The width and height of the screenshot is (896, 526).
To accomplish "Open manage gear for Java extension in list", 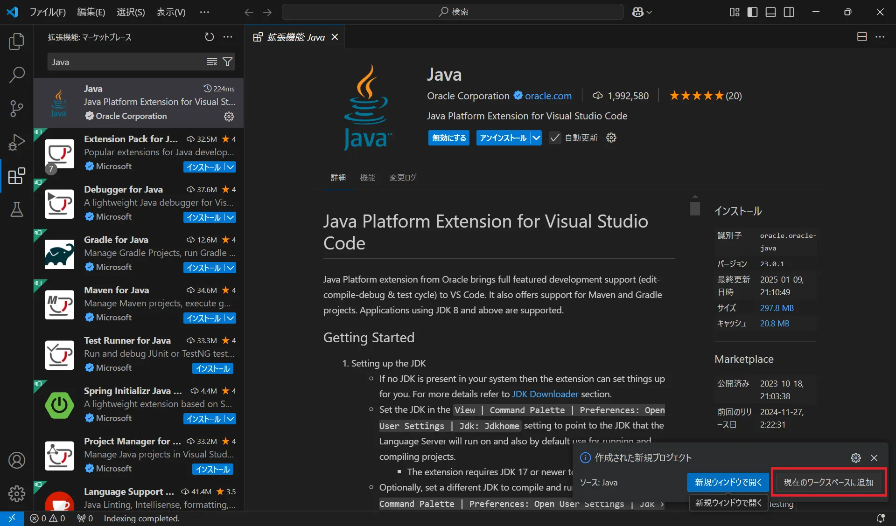I will [229, 116].
